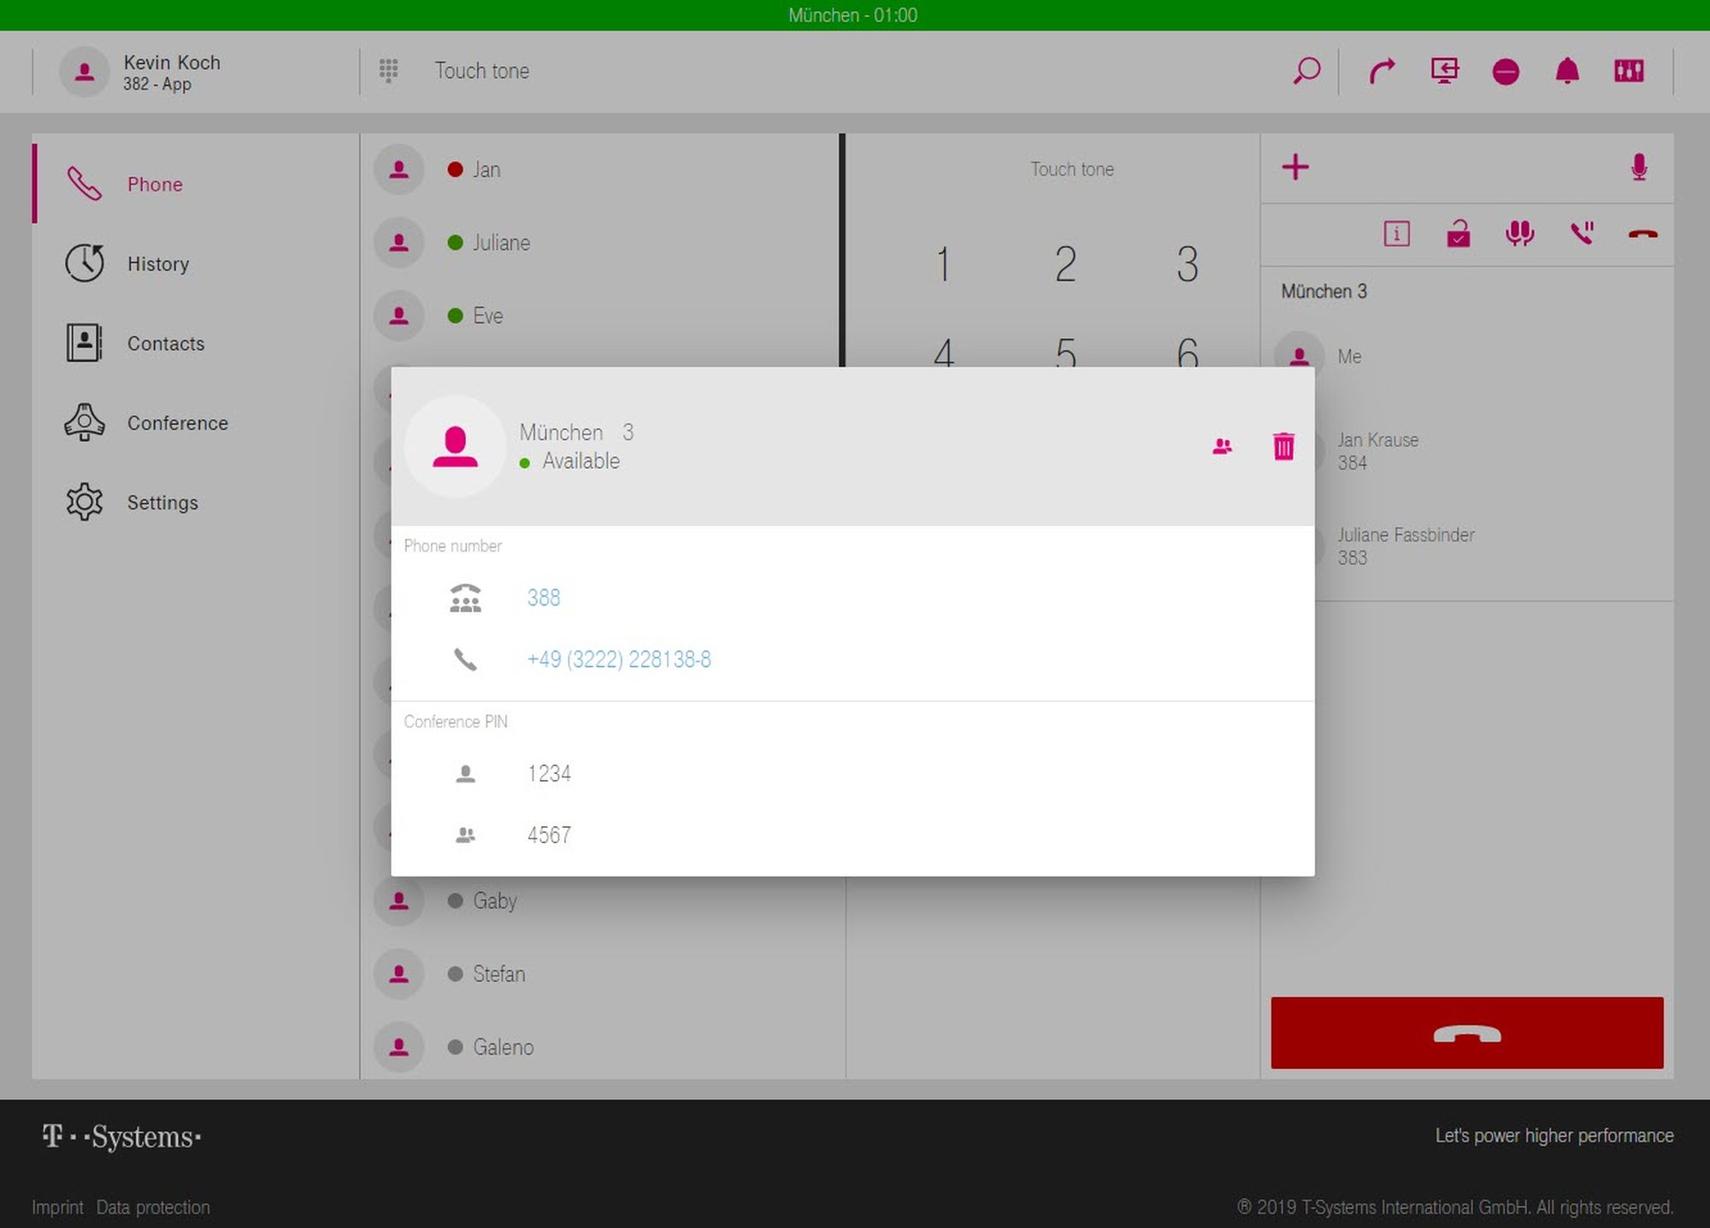Open the History menu item
Viewport: 1710px width, 1228px height.
[x=157, y=263]
